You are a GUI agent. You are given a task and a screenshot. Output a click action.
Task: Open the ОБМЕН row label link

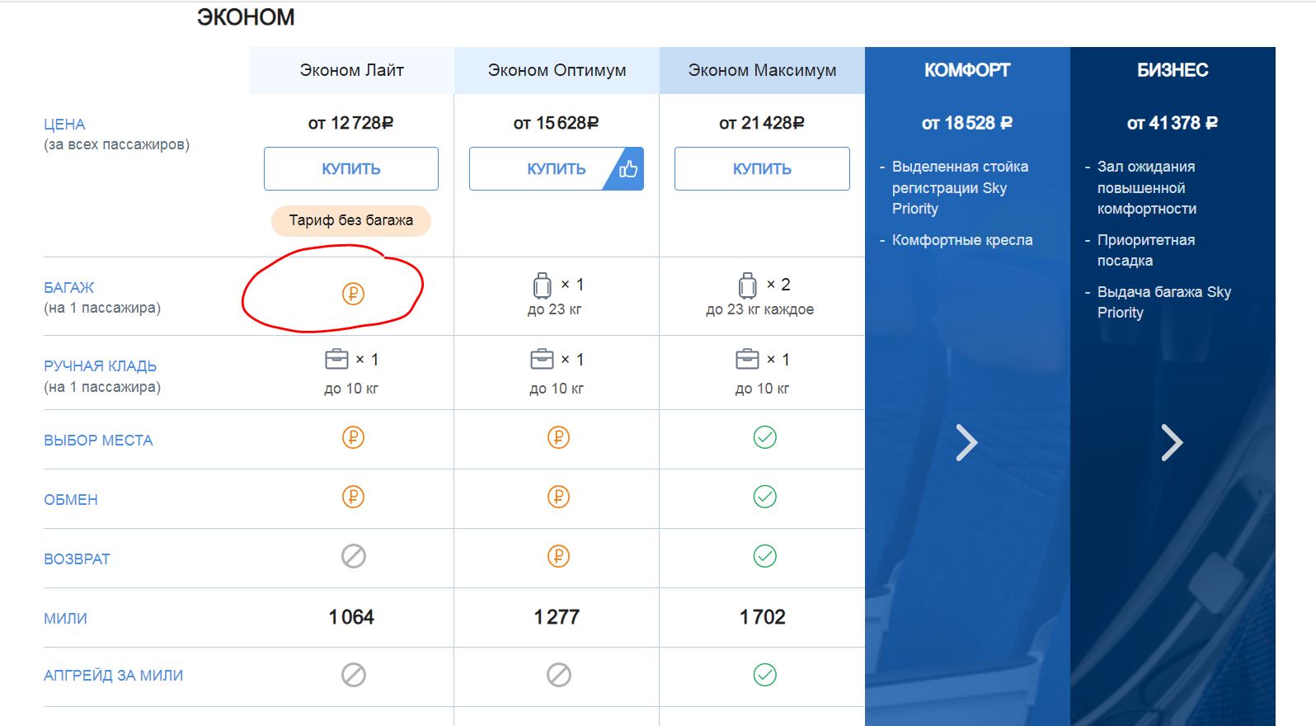(71, 500)
